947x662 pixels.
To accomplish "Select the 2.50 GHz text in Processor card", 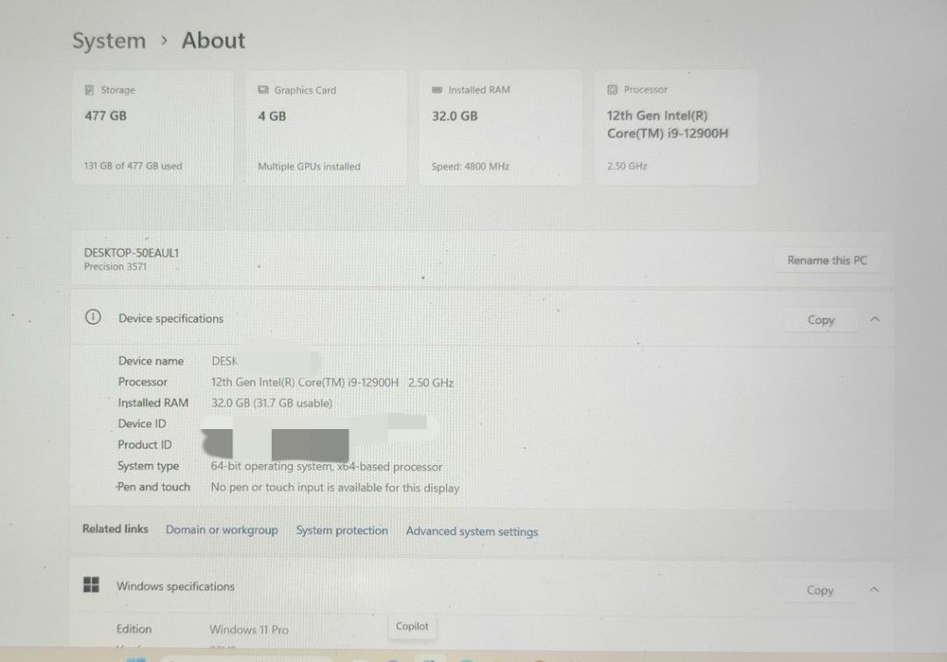I will (627, 165).
